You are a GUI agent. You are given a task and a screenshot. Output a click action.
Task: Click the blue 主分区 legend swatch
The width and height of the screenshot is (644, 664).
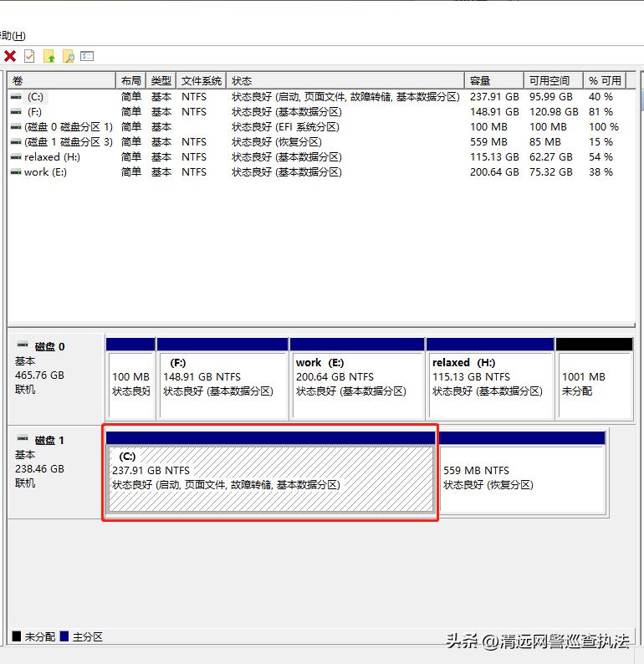point(64,636)
